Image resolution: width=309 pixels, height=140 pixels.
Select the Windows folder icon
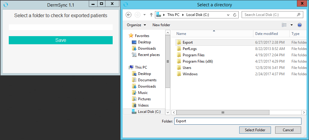(179, 74)
